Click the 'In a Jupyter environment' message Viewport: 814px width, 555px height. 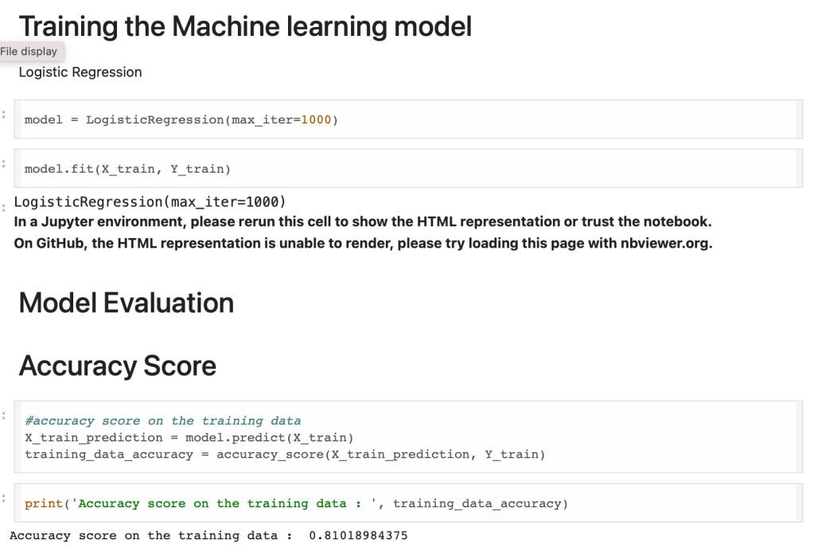tap(362, 221)
